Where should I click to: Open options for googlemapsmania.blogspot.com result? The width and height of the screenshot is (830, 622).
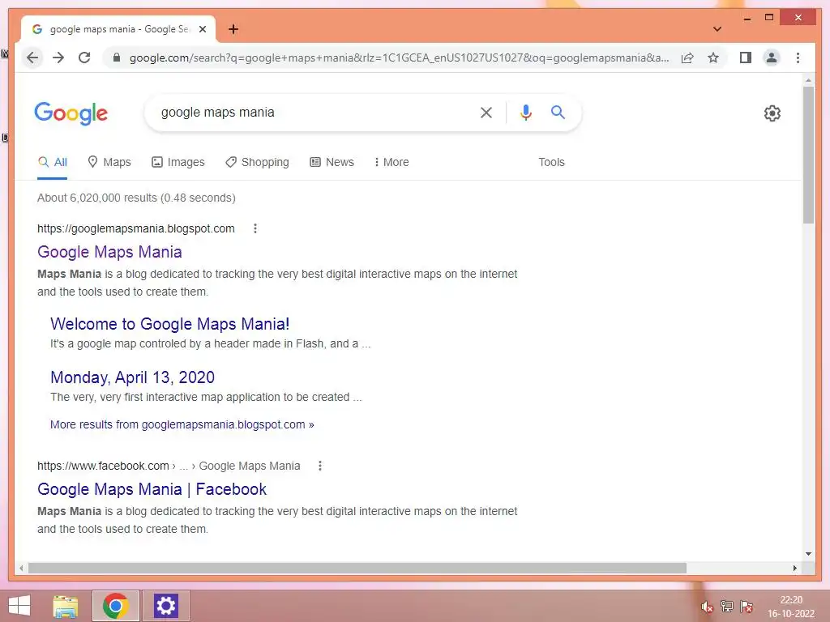tap(255, 228)
